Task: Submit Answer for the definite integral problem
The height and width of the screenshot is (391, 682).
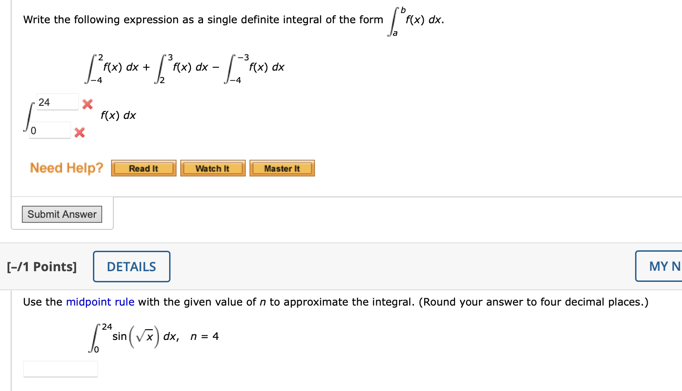Action: pos(62,214)
